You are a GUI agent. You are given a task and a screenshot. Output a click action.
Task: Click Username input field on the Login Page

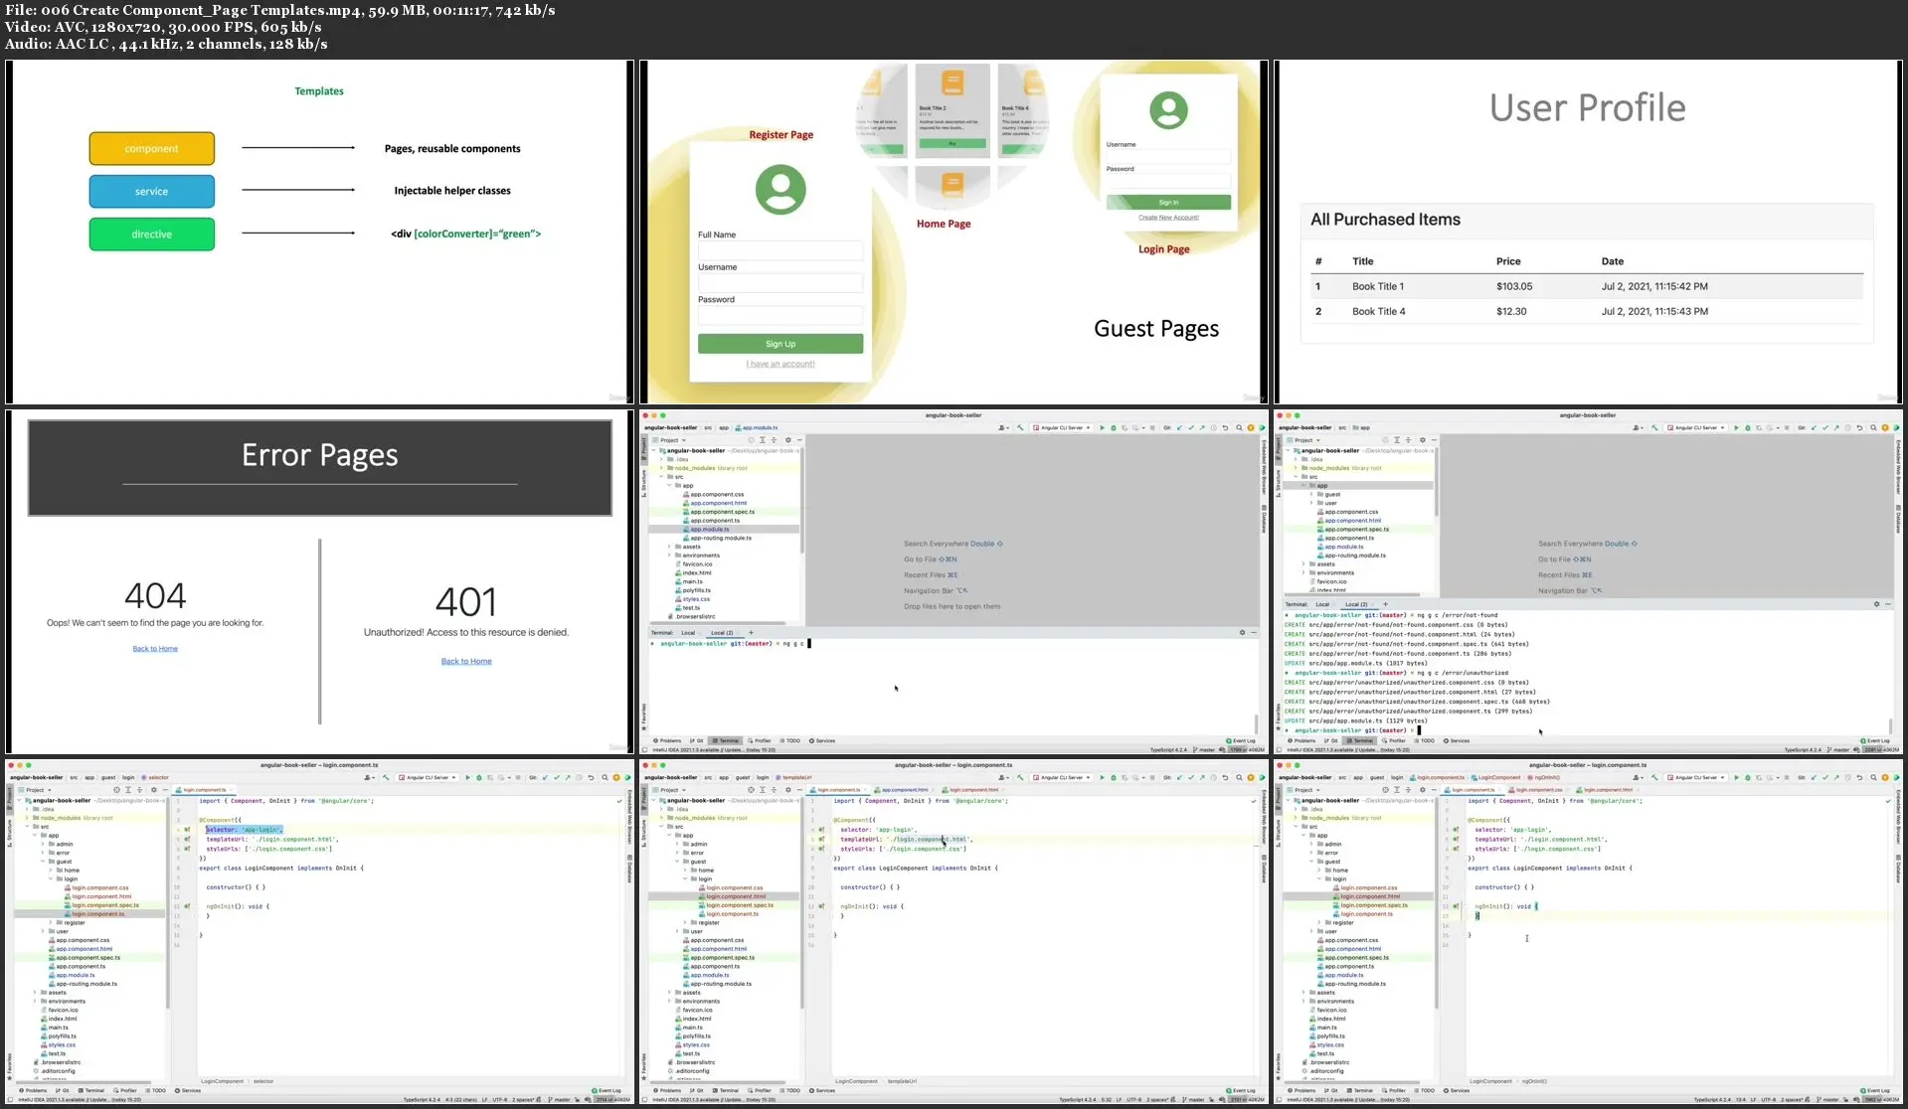[1168, 157]
